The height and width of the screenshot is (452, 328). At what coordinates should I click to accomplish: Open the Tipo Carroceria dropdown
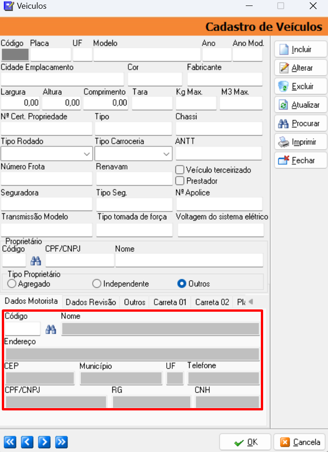coord(166,154)
